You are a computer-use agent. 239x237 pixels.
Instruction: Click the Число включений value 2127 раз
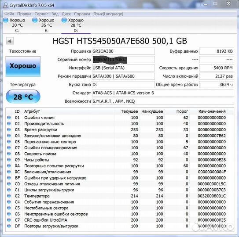click(x=217, y=76)
